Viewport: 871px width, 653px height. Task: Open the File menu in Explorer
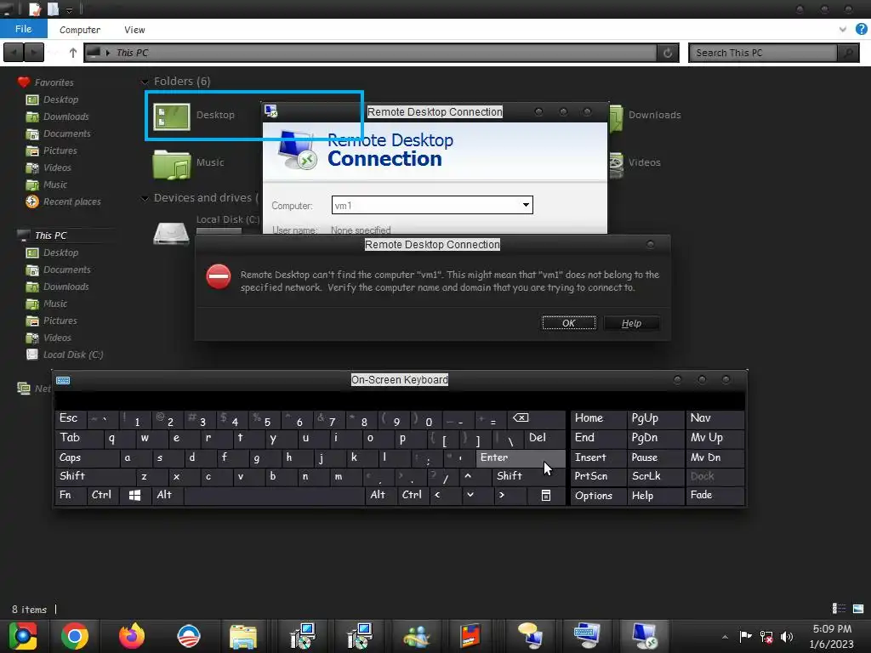pyautogui.click(x=23, y=29)
